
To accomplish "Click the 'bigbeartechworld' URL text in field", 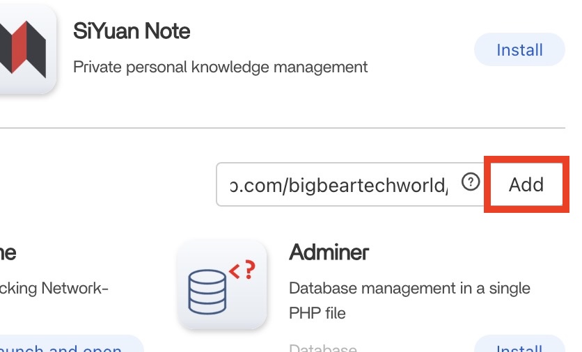I will [x=368, y=185].
